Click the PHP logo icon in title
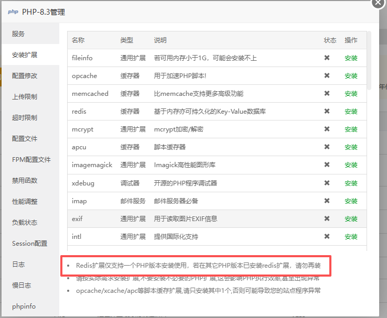387x318 pixels. [13, 12]
